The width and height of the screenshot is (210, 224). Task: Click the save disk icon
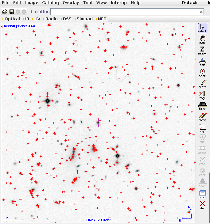(12, 12)
